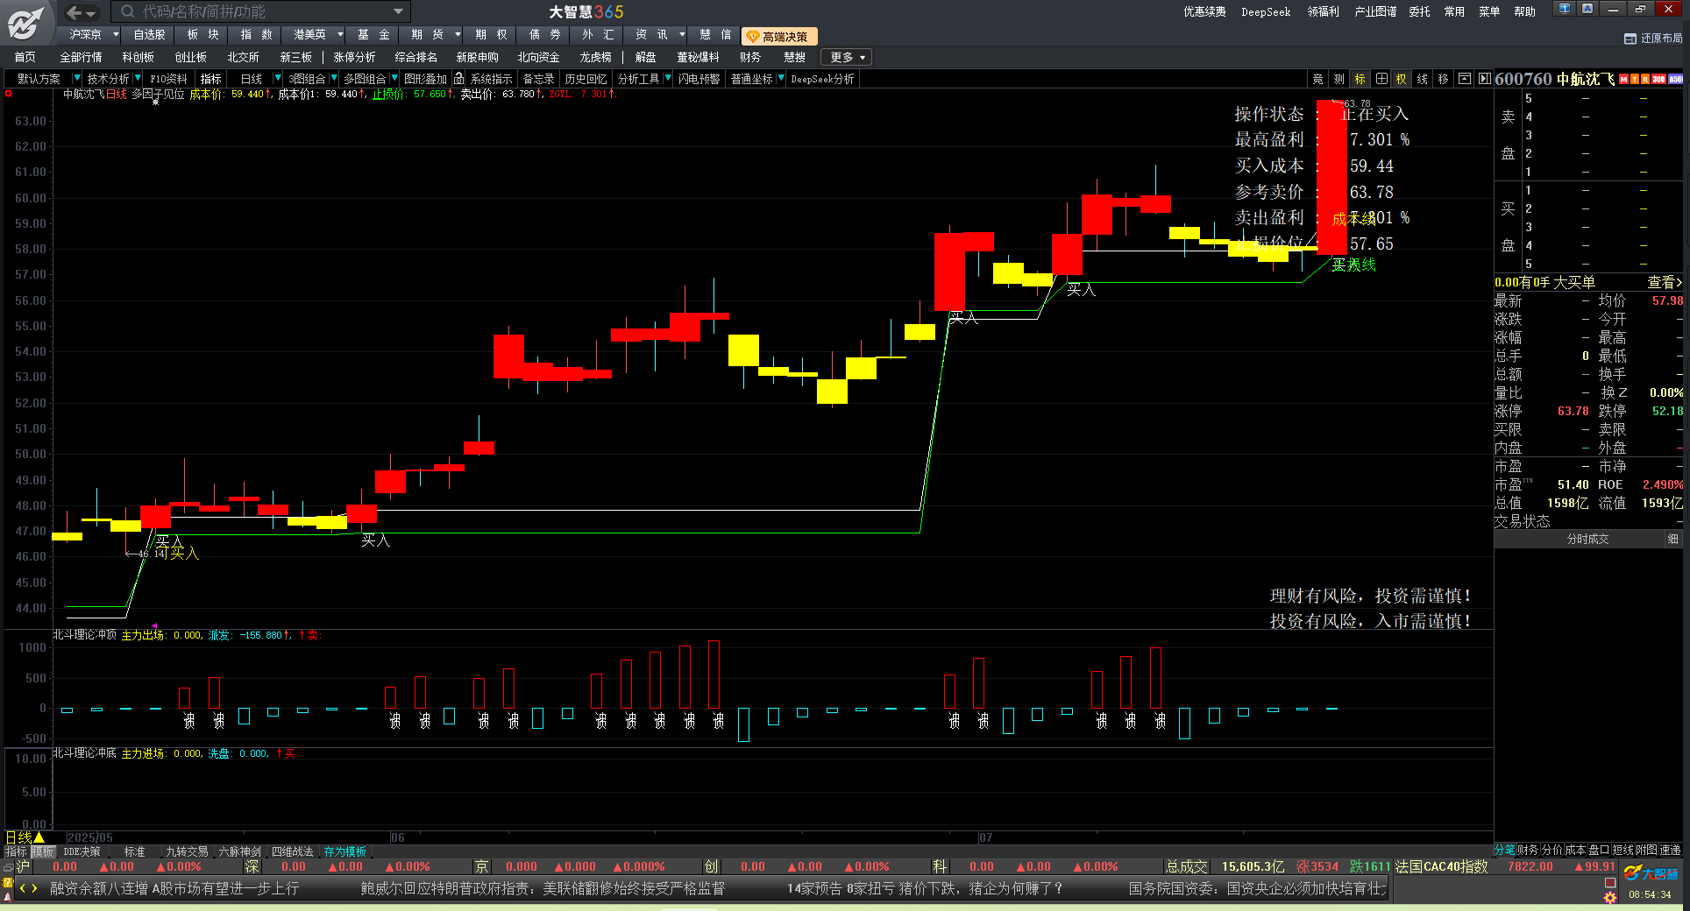
Task: Click the A50 badge icon next to stock name
Action: click(1675, 80)
